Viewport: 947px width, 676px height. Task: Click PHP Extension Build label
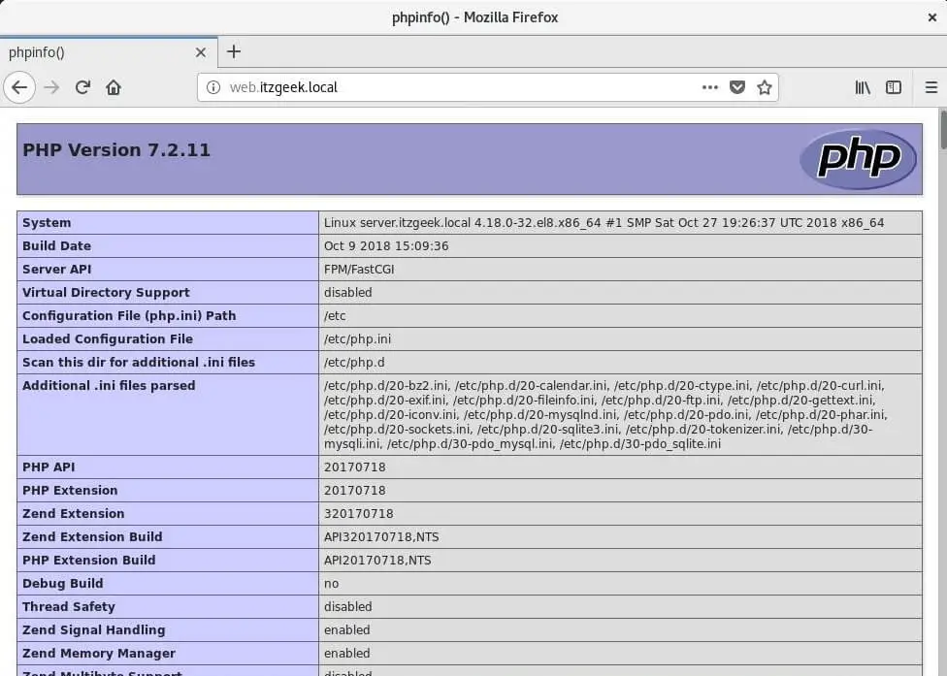click(x=89, y=561)
